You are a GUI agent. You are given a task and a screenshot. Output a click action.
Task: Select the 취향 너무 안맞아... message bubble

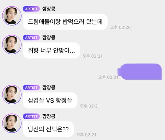pyautogui.click(x=51, y=50)
